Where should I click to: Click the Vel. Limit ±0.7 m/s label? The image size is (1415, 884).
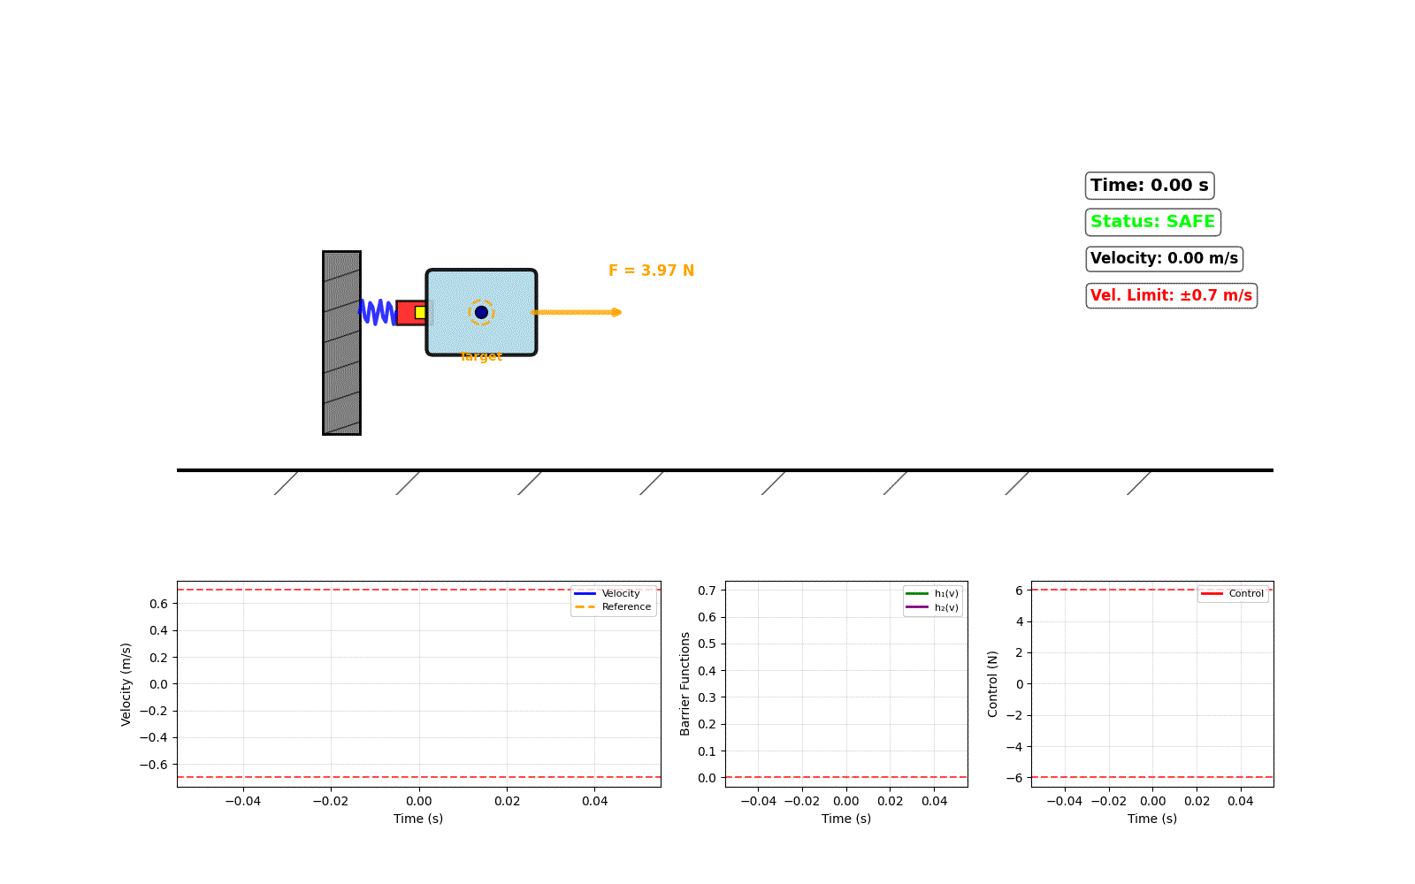tap(1171, 295)
